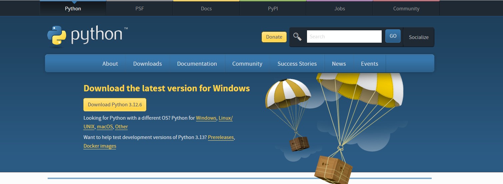This screenshot has width=503, height=184.
Task: Click the magnifying glass search icon
Action: pos(297,37)
